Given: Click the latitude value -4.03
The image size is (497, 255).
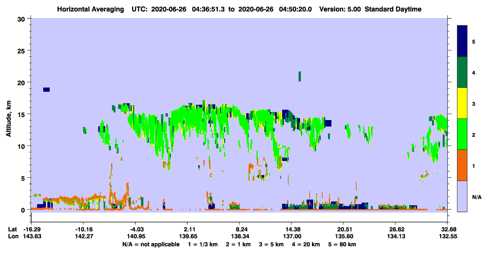Looking at the screenshot, I should (x=135, y=229).
